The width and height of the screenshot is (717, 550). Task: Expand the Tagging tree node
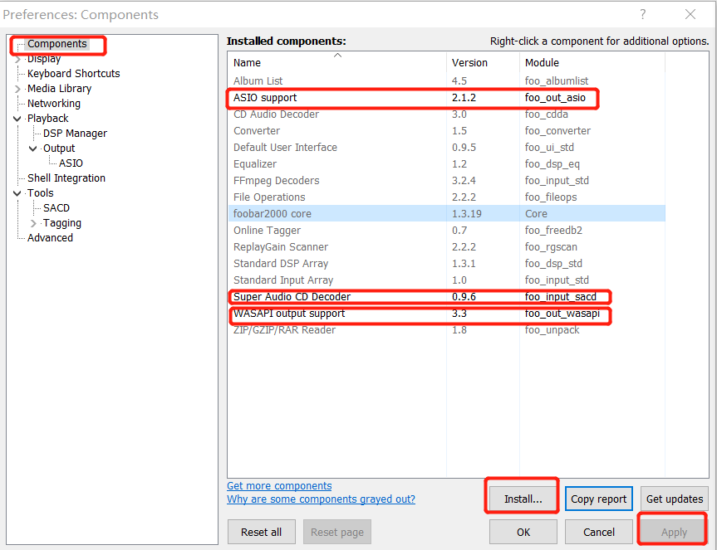point(34,223)
